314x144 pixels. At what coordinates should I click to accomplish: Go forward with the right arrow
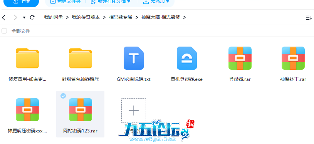[x=15, y=17]
